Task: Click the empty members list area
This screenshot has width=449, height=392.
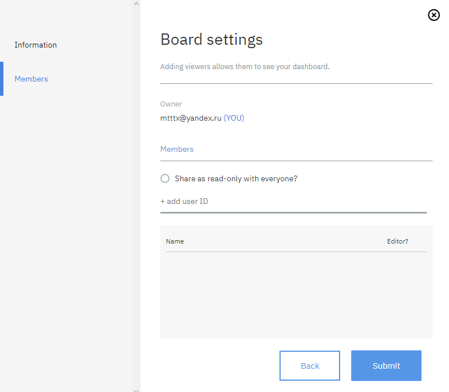Action: tap(296, 295)
